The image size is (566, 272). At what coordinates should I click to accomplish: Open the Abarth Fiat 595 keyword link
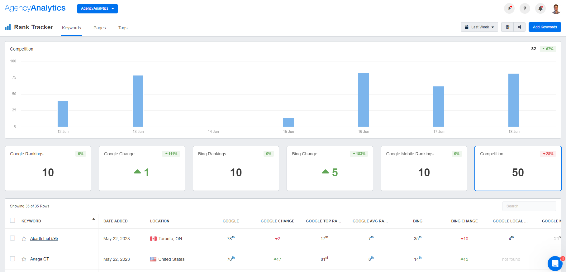[44, 239]
